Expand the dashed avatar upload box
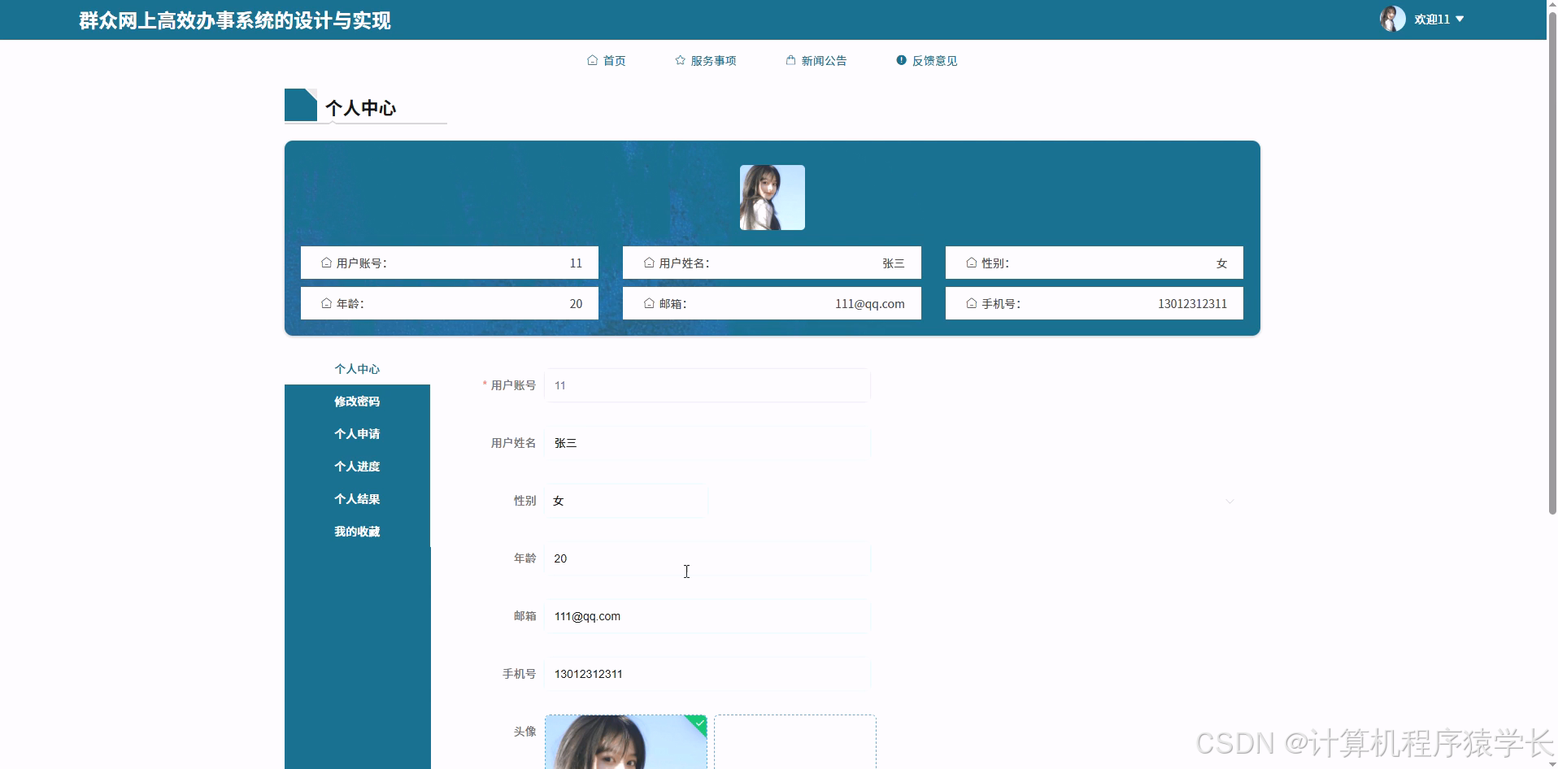Viewport: 1558px width, 769px height. pos(794,741)
